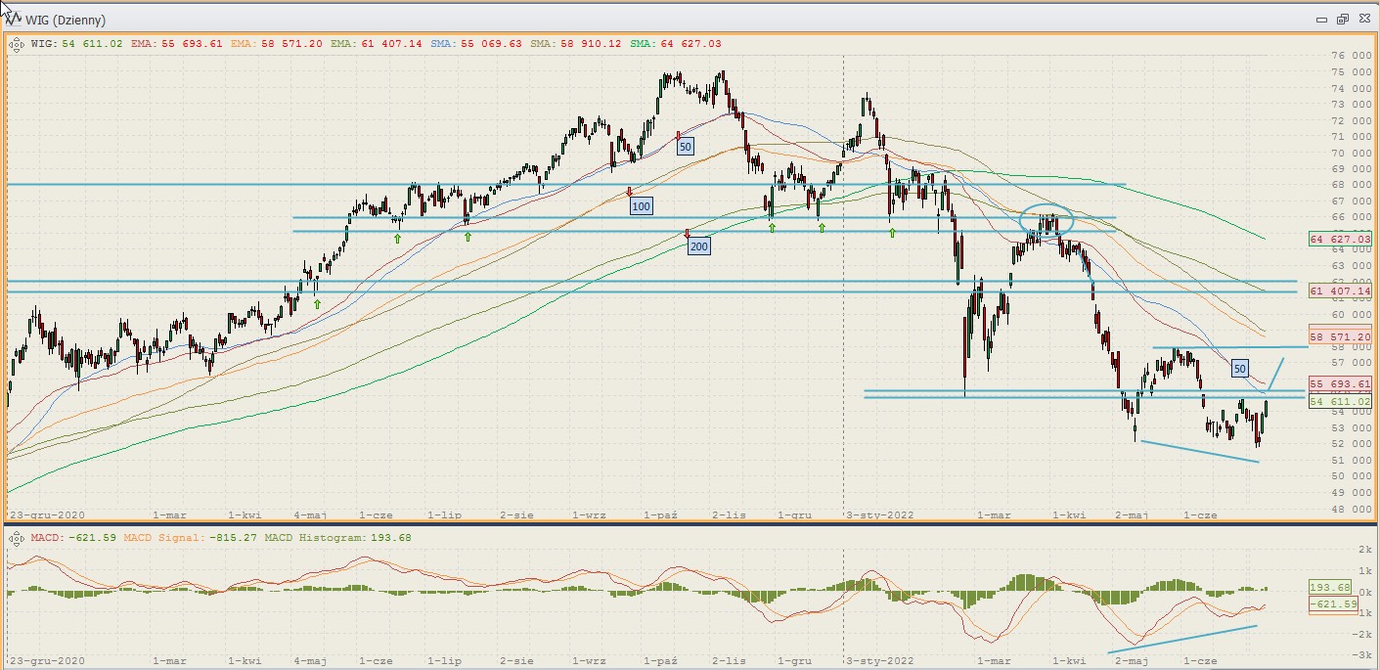Click the move handle icon beside WIG legend
Viewport: 1380px width, 670px height.
(17, 44)
